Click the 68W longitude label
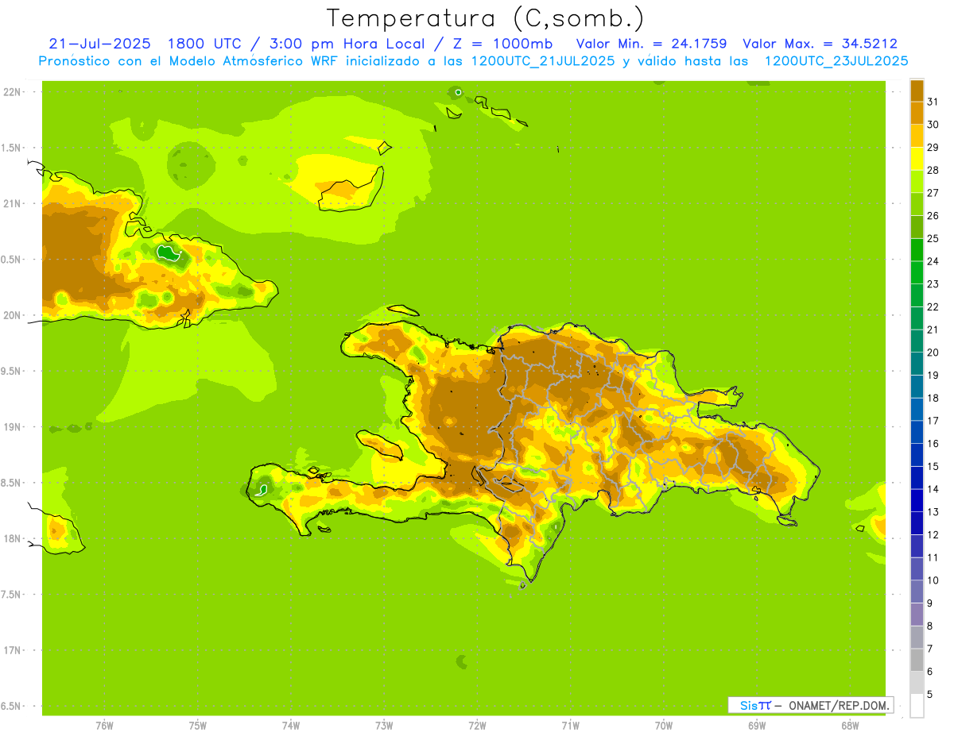The height and width of the screenshot is (736, 954). 850,725
